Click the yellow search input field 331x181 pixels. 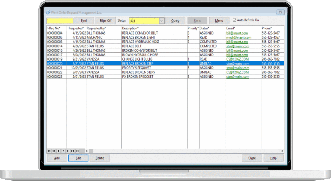[x=59, y=20]
